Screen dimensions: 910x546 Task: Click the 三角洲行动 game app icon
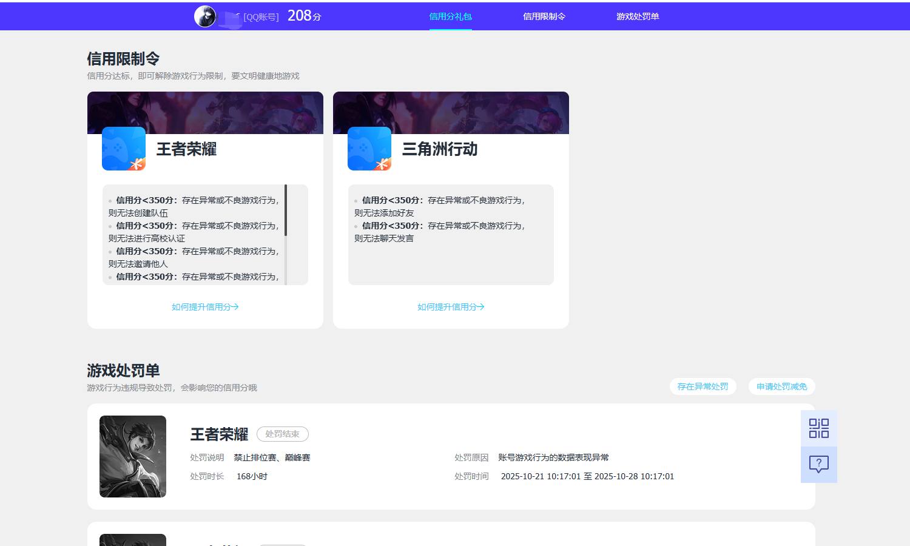[369, 149]
